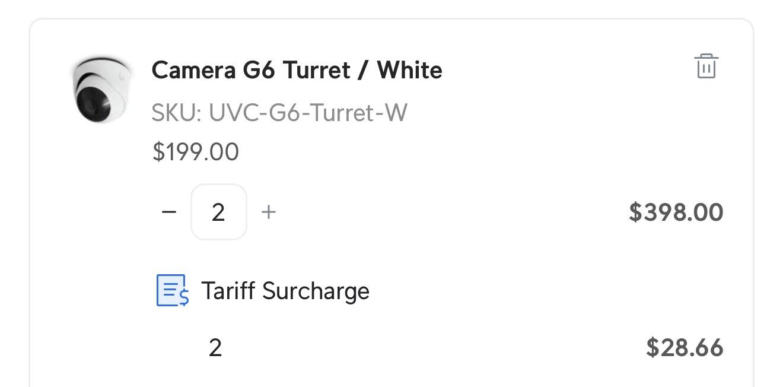Click the word White in the product title
Screen dimensions: 783x387
tap(409, 70)
